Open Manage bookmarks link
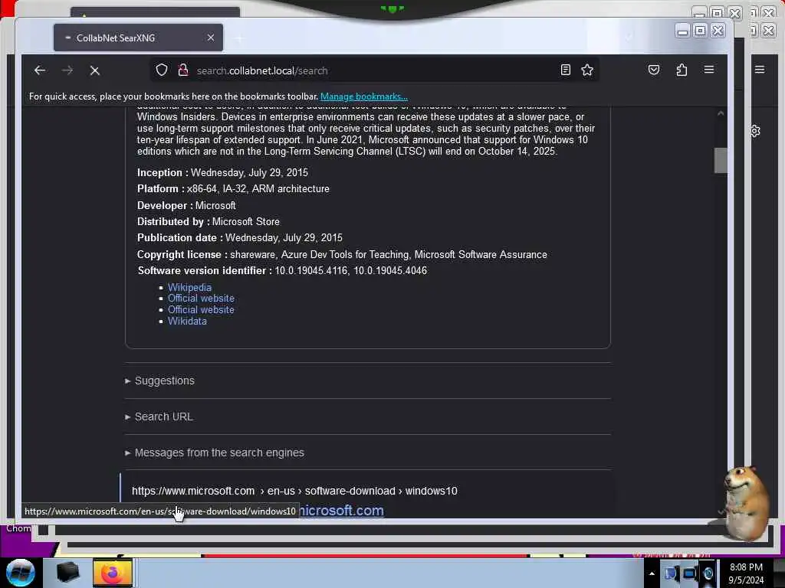Image resolution: width=785 pixels, height=588 pixels. (364, 96)
